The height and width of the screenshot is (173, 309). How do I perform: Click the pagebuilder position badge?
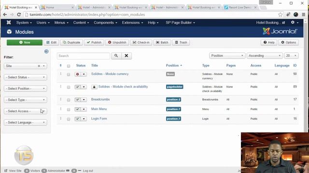[x=175, y=86]
